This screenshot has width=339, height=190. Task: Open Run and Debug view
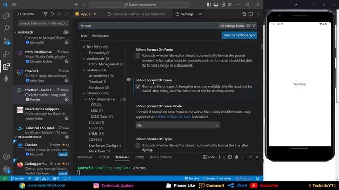click(x=6, y=54)
